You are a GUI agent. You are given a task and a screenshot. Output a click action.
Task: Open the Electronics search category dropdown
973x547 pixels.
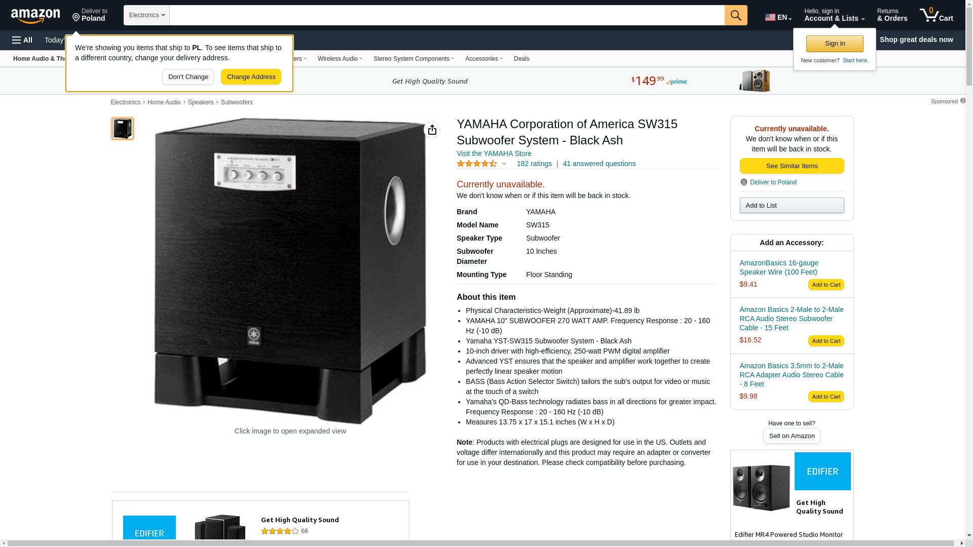[x=146, y=15]
